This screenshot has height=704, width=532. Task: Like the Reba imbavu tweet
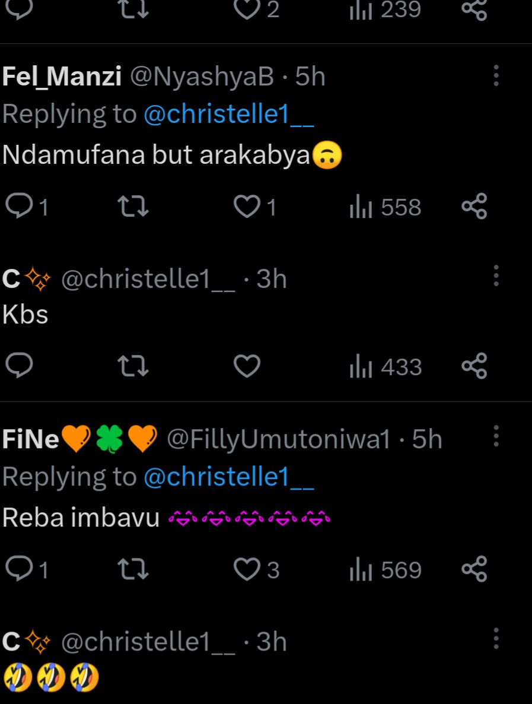247,569
